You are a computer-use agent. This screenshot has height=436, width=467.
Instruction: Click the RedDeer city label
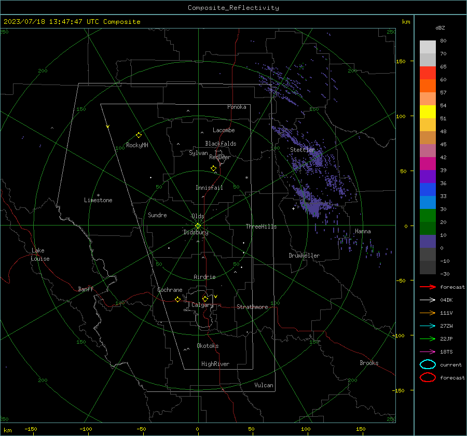[x=220, y=157]
